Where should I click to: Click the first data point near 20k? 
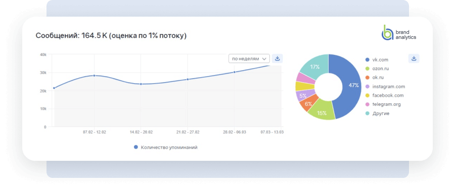[x=54, y=88]
